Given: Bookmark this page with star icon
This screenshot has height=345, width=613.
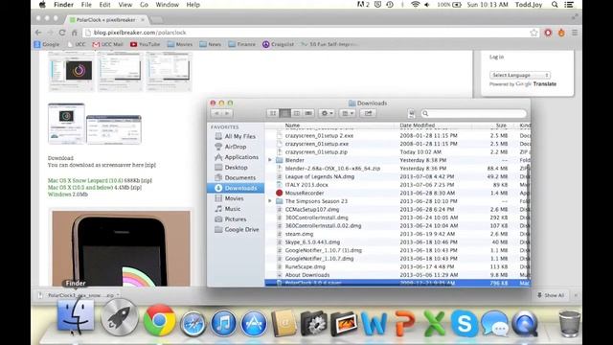Looking at the screenshot, I should (534, 33).
